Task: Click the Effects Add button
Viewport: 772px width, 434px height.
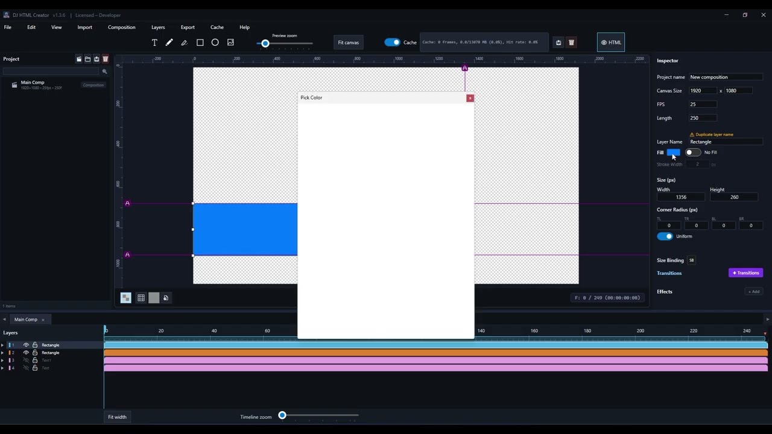Action: [x=754, y=292]
